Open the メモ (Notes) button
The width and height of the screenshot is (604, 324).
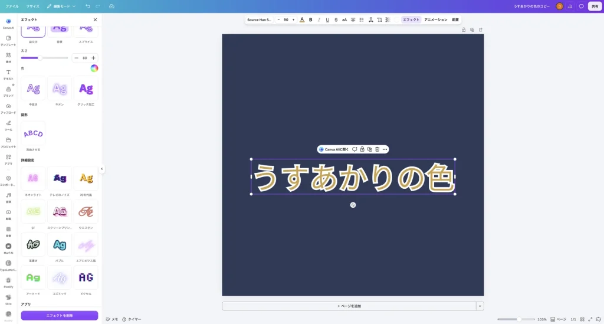(x=112, y=319)
